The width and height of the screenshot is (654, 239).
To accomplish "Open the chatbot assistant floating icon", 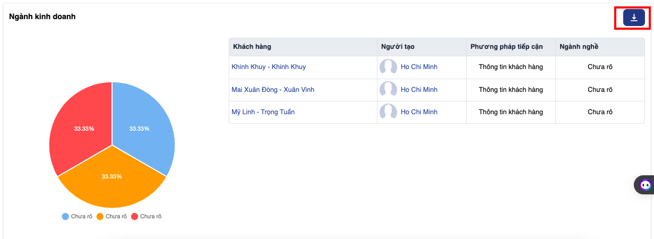I will point(645,185).
